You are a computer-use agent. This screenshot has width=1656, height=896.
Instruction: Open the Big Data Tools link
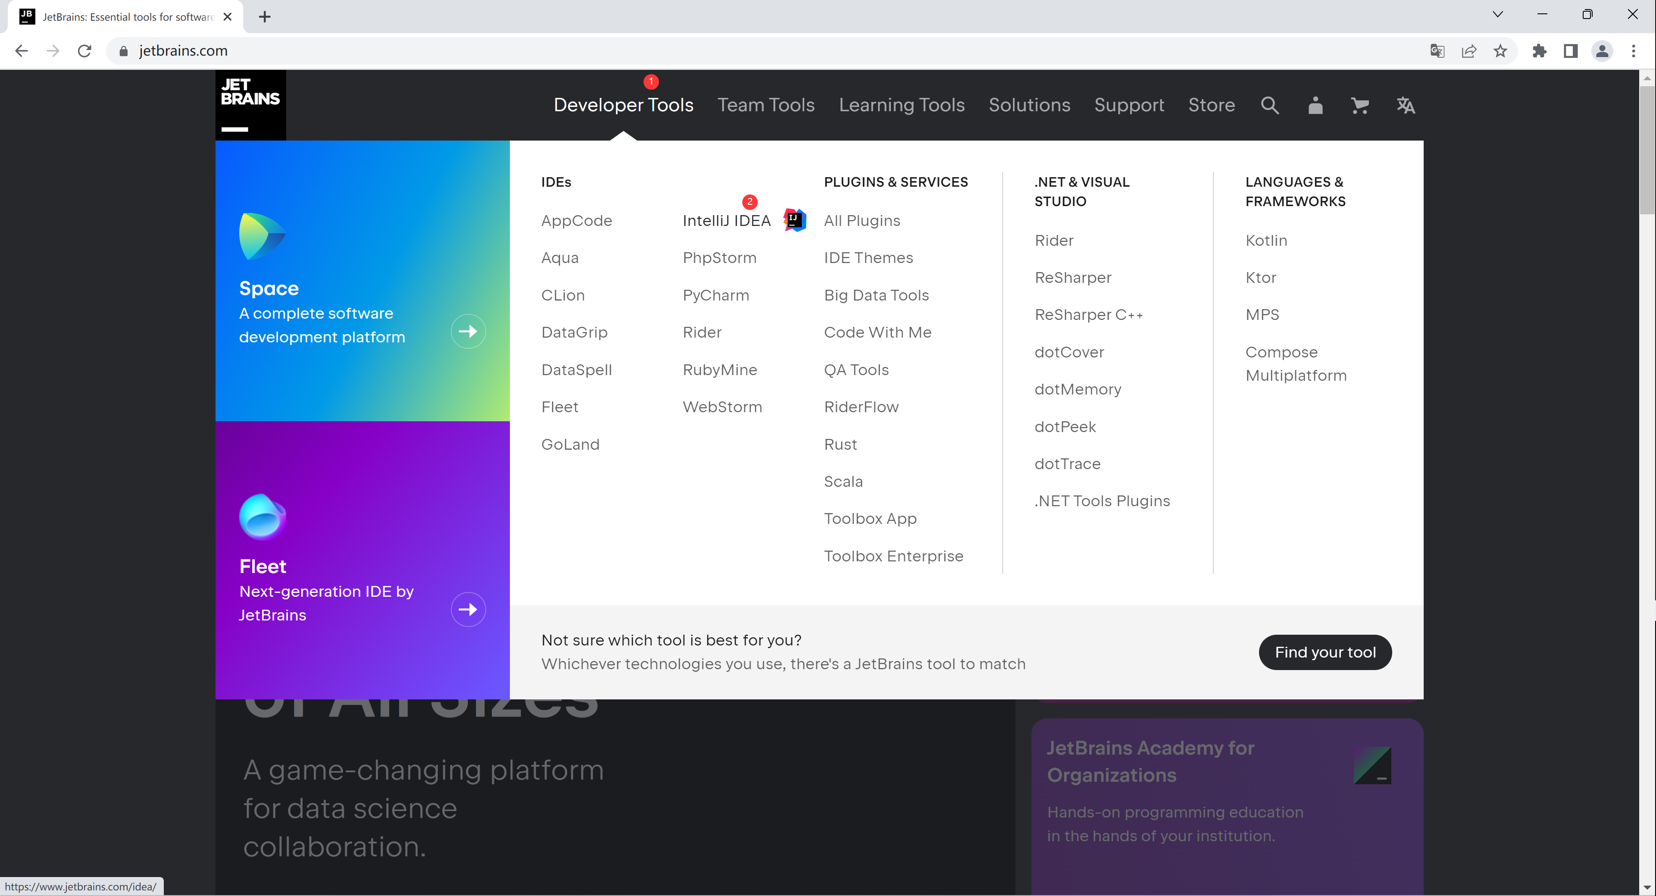pos(876,295)
